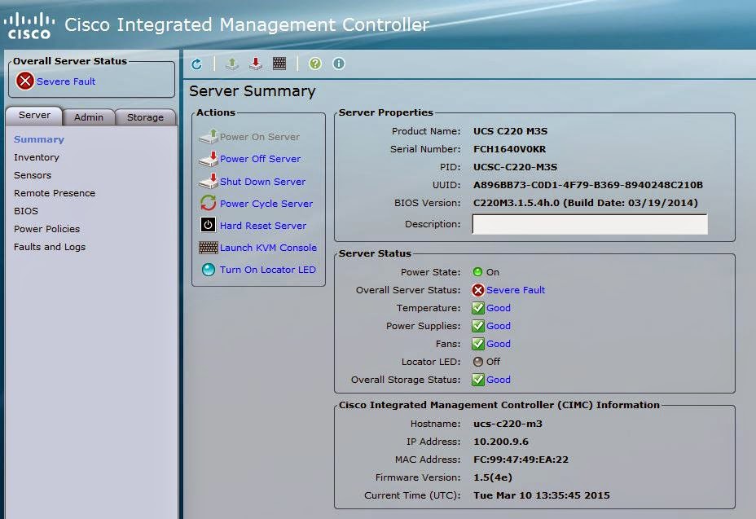
Task: Click the Temperature green check icon
Action: 478,308
